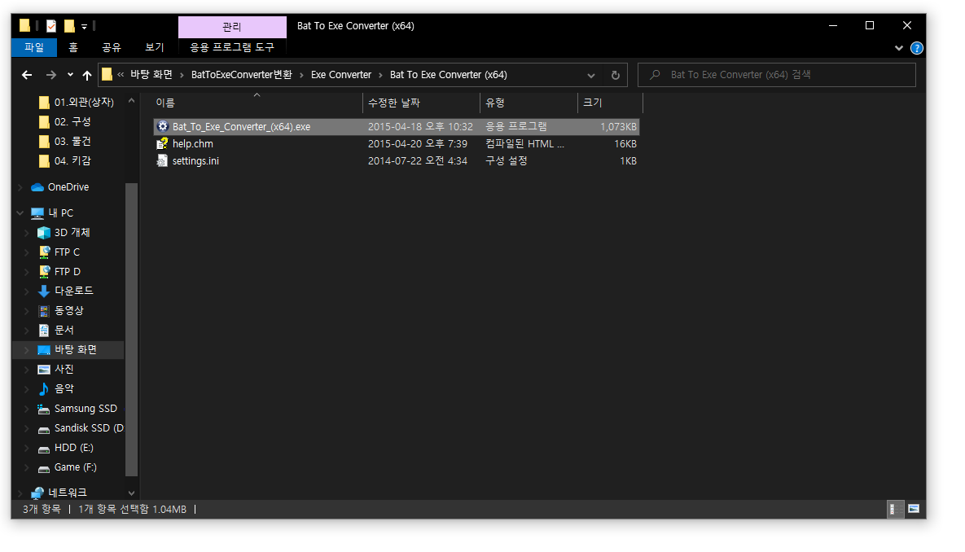Screen dimensions: 965x552
Task: Click the 동영상 videos icon
Action: (44, 311)
